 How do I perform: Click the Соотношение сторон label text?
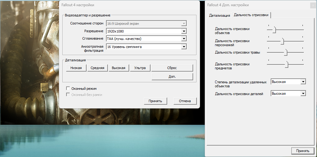coord(87,23)
